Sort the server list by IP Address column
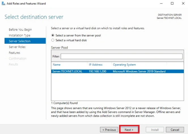The height and width of the screenshot is (134, 188). click(96, 65)
